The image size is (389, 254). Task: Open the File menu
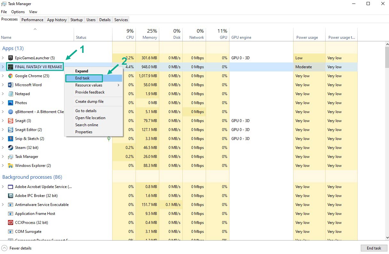click(4, 12)
